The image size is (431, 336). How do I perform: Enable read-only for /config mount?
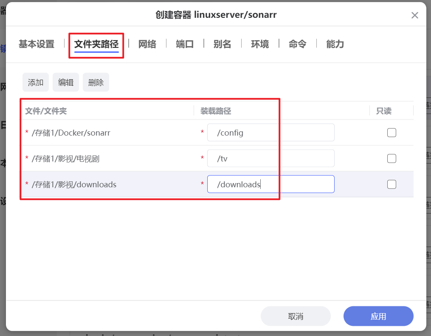(392, 133)
